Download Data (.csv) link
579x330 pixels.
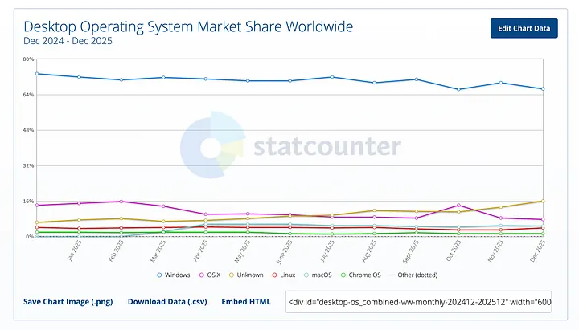click(x=166, y=302)
